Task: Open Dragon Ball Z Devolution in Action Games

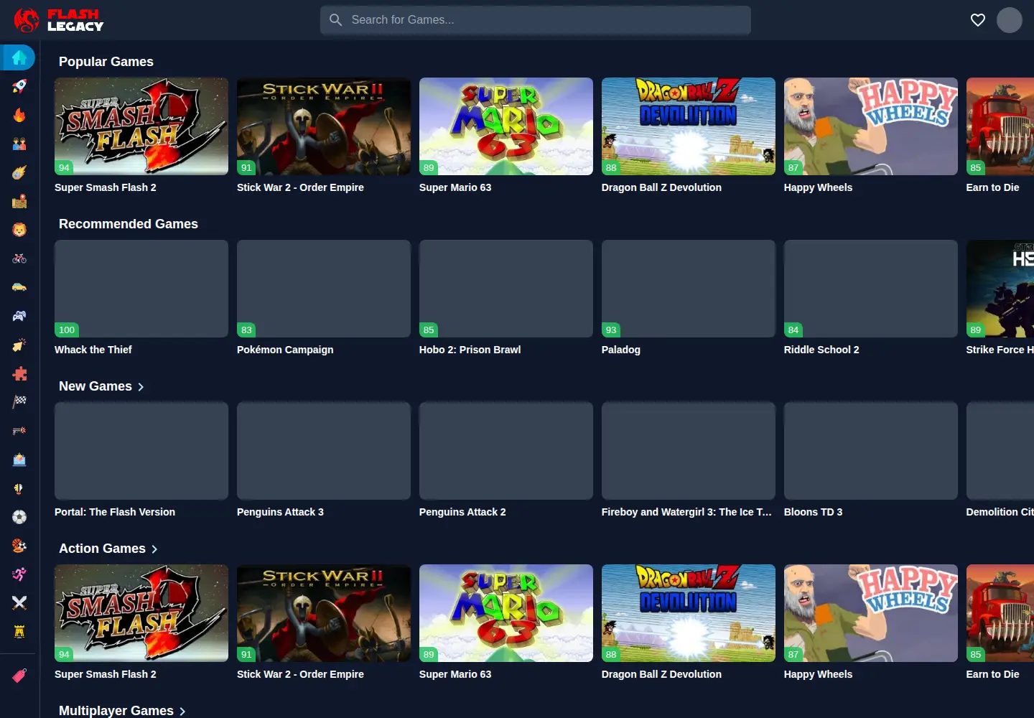Action: pyautogui.click(x=689, y=613)
